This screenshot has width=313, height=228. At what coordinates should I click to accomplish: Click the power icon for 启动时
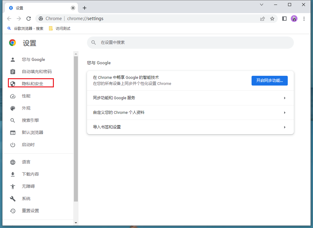13,145
